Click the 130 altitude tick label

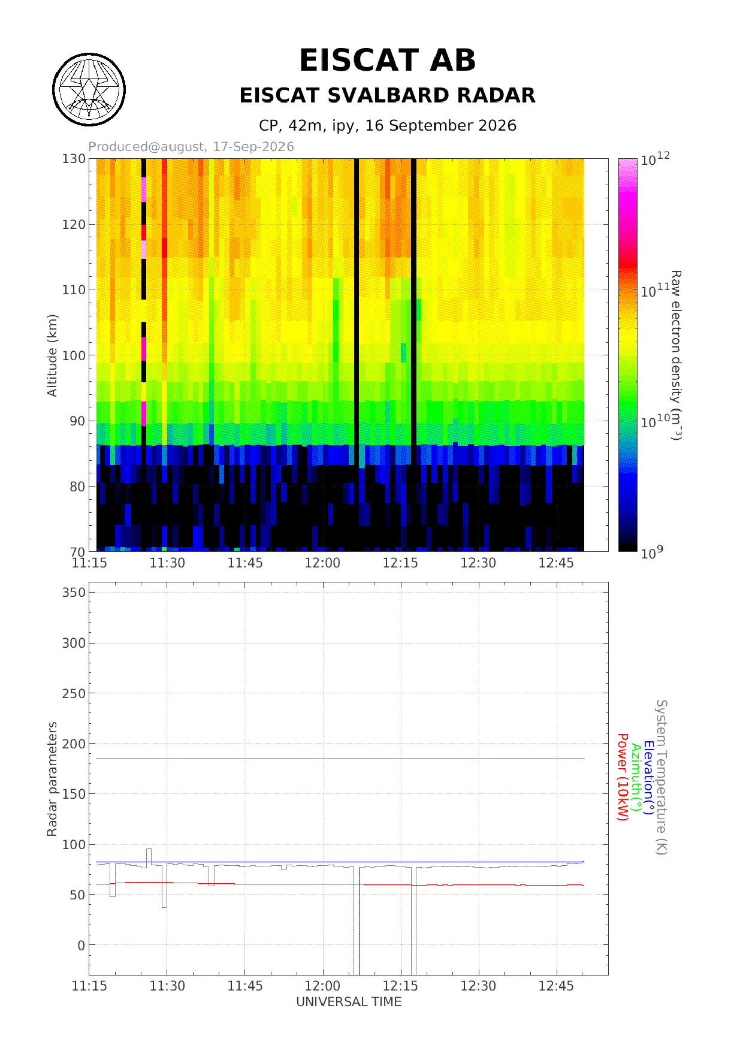(x=74, y=159)
